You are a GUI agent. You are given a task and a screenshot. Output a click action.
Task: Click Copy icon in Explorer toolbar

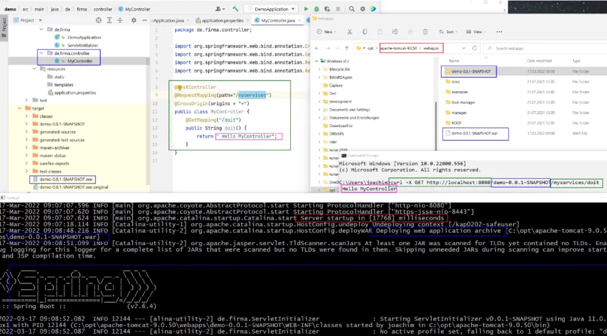click(365, 31)
